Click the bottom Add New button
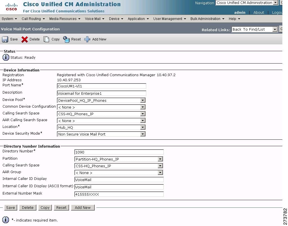The width and height of the screenshot is (288, 226). (83, 207)
